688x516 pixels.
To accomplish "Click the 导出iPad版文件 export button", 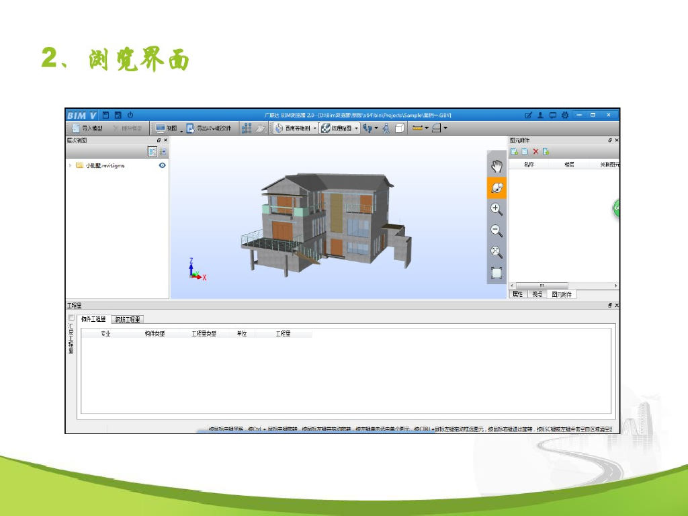I will [x=209, y=128].
